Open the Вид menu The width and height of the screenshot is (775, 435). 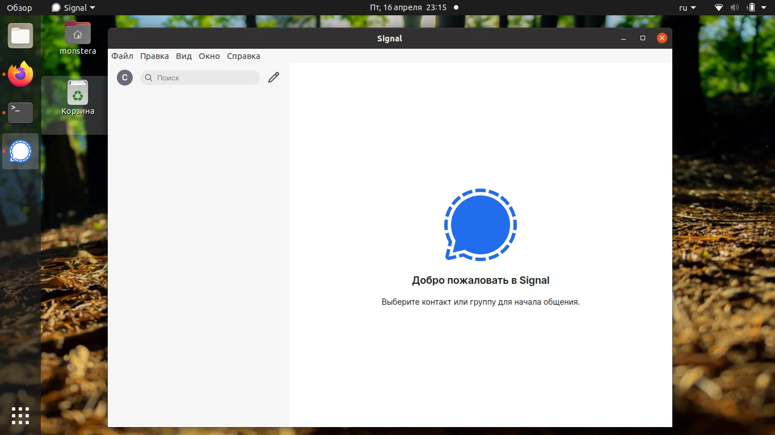184,56
